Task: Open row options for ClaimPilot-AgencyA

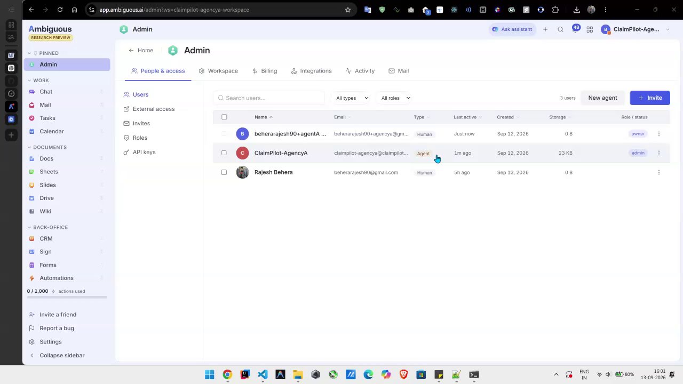Action: (658, 153)
